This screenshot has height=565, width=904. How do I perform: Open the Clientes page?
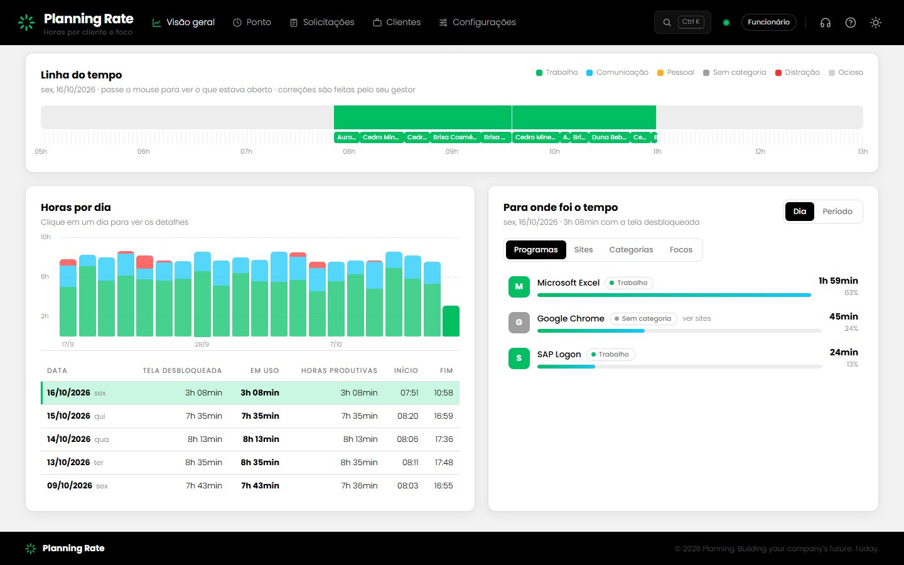397,23
